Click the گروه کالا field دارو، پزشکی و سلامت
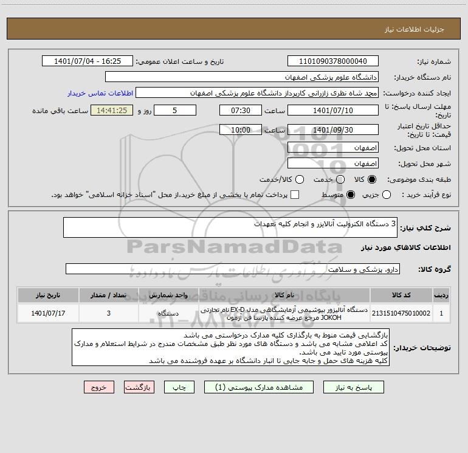This screenshot has height=453, width=468. 233,269
